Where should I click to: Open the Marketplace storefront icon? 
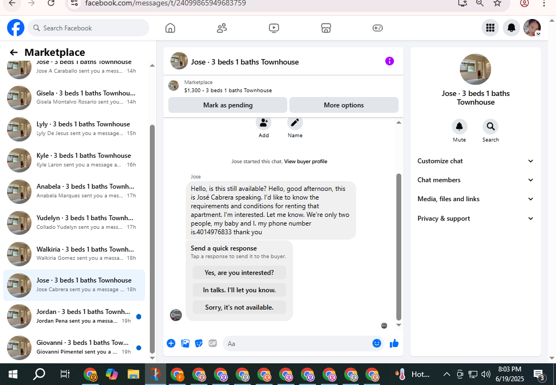326,28
